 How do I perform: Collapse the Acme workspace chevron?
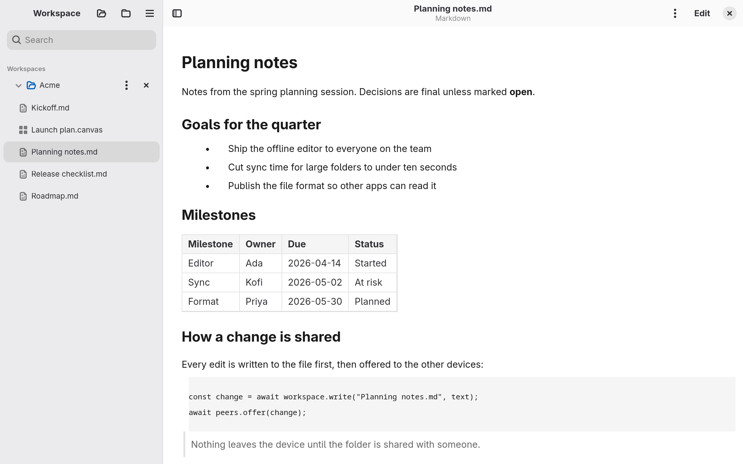click(x=18, y=85)
